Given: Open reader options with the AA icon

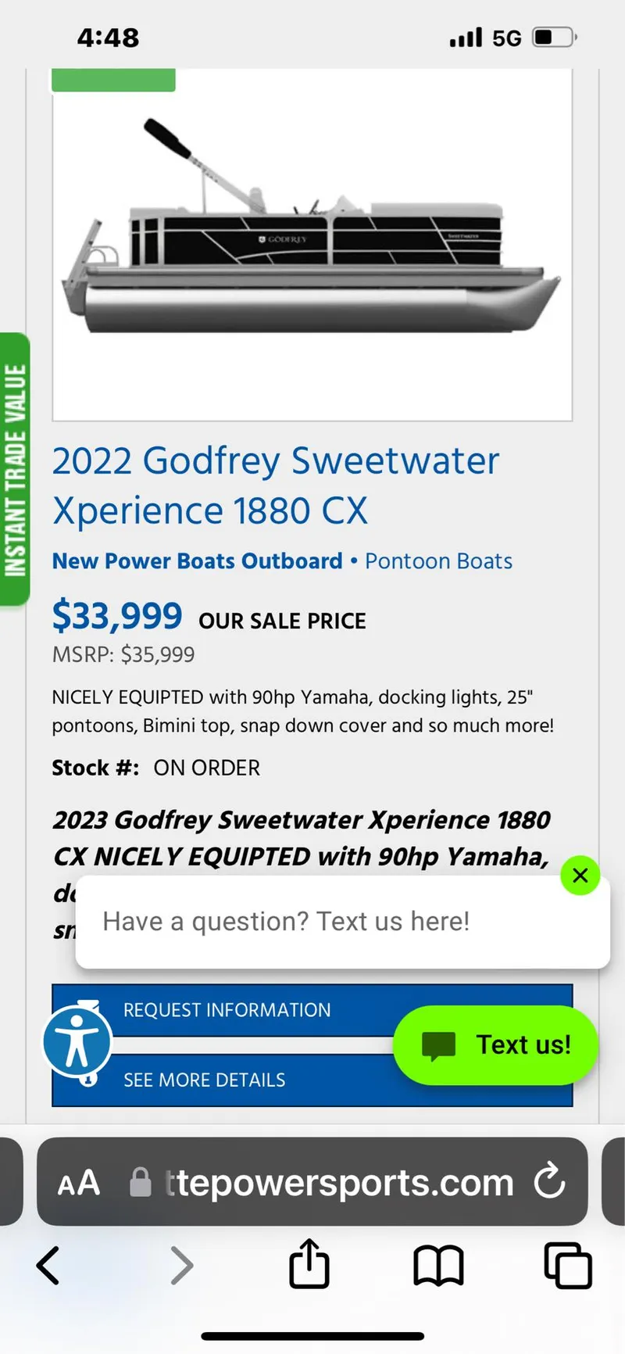Looking at the screenshot, I should coord(77,1182).
